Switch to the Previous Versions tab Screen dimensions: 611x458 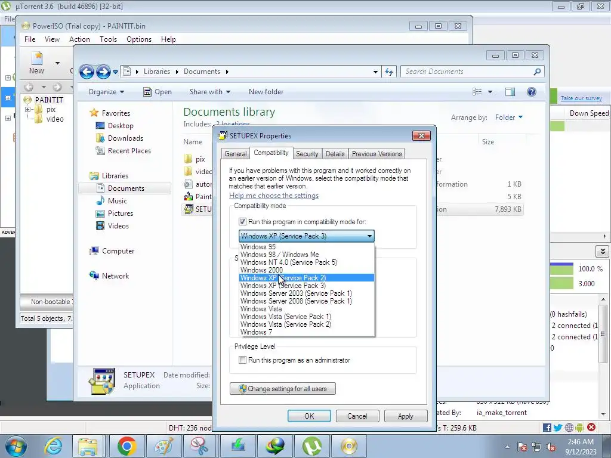(377, 154)
